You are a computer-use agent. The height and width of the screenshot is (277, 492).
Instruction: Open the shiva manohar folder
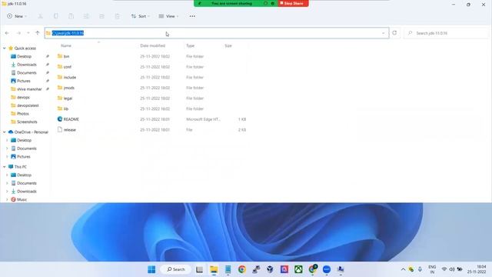(x=29, y=89)
